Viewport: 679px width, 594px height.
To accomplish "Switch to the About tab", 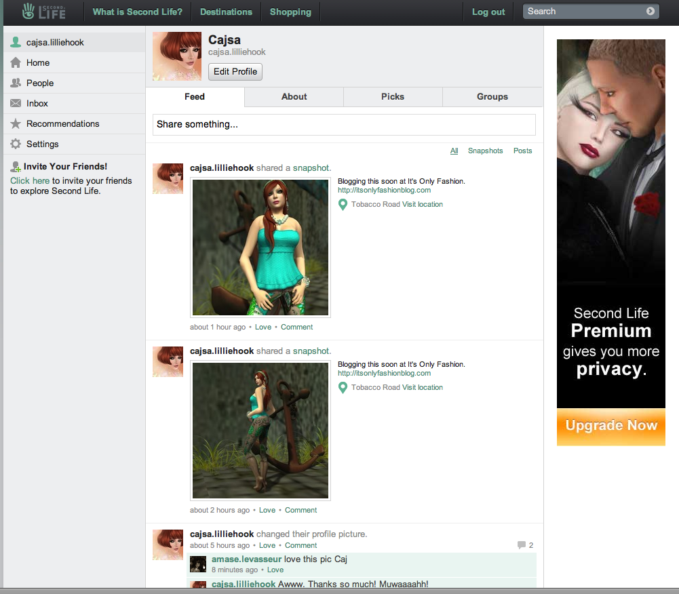I will tap(294, 96).
